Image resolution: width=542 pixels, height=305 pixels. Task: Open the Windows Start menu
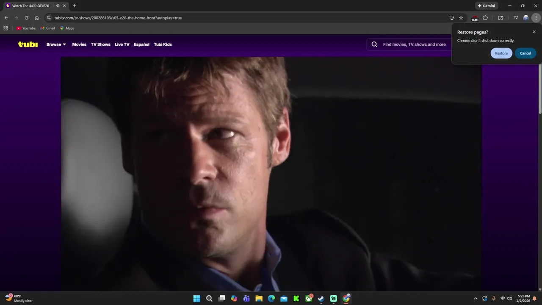197,298
